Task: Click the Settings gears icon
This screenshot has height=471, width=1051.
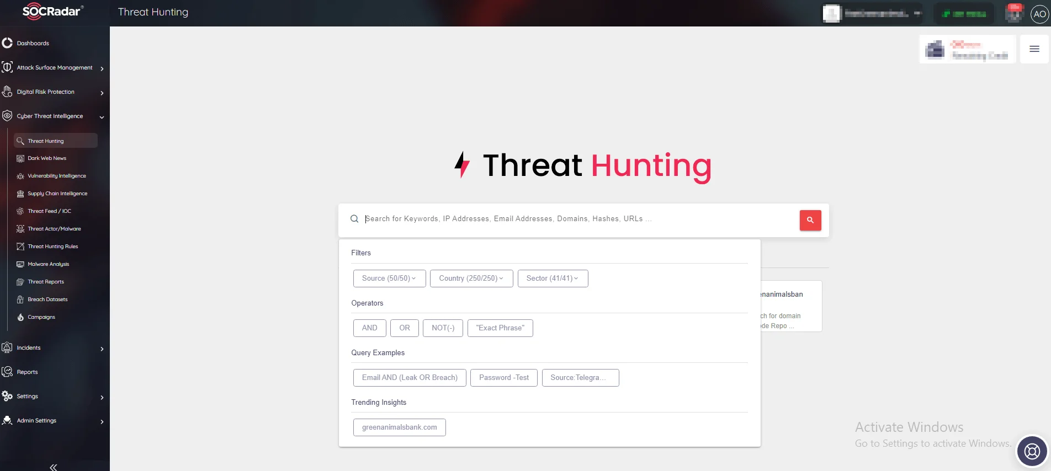Action: pyautogui.click(x=7, y=396)
